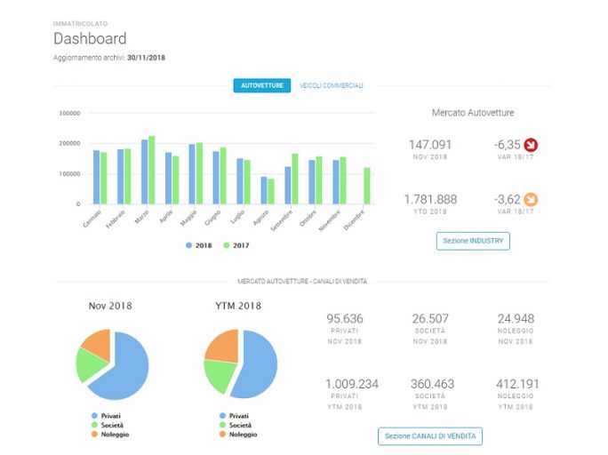
Task: Click the red downward arrow variation icon
Action: 531,145
